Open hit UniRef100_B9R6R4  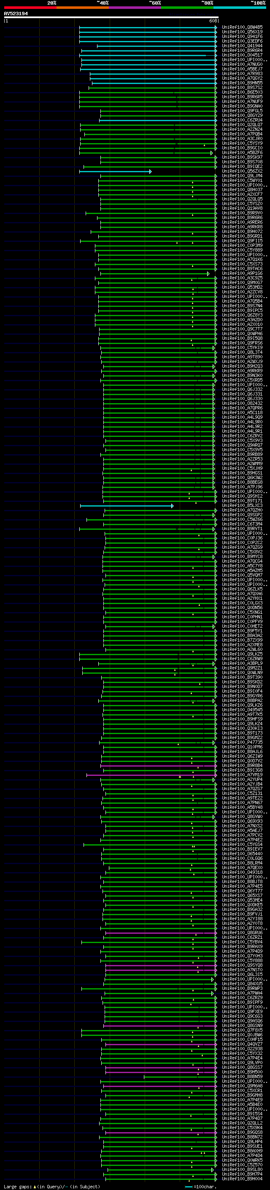[x=242, y=50]
